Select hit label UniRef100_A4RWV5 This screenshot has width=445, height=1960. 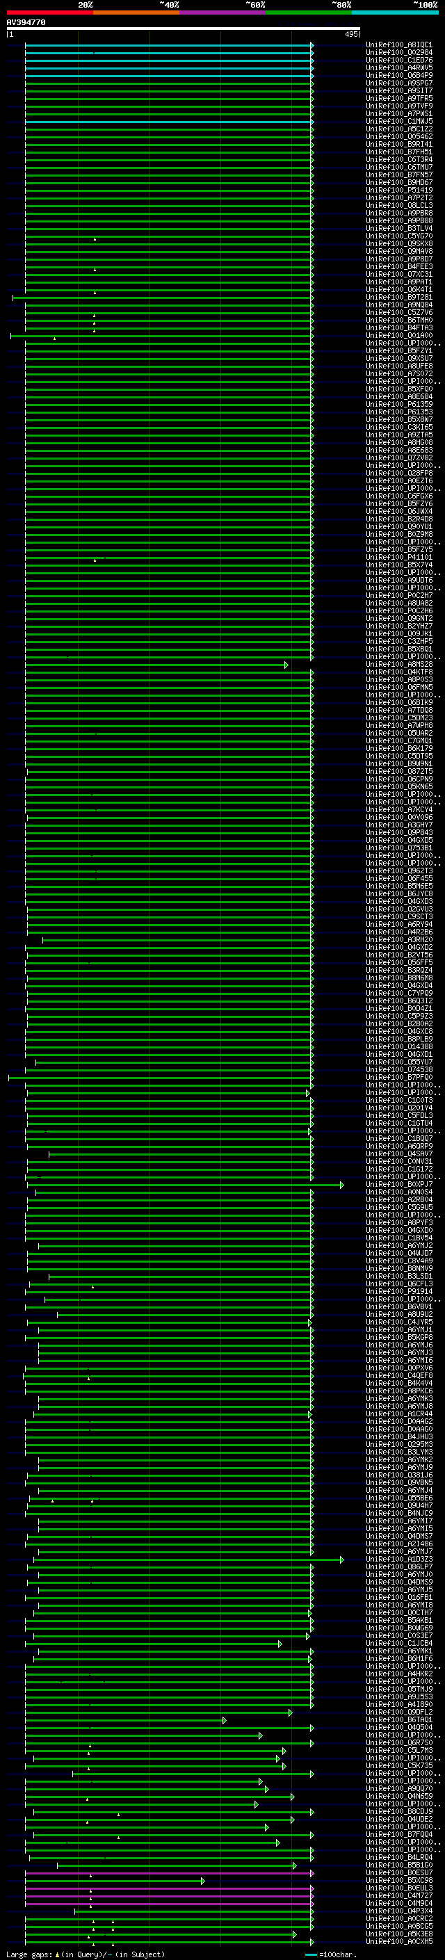pyautogui.click(x=399, y=67)
